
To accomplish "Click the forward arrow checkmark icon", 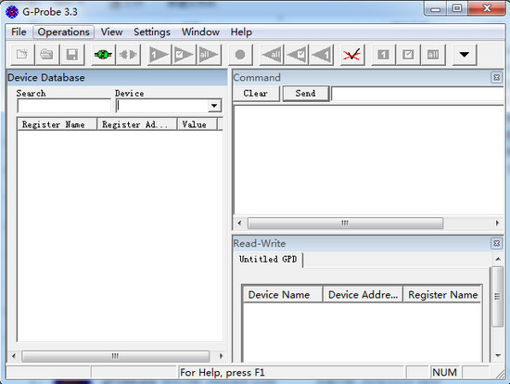I will pos(184,55).
